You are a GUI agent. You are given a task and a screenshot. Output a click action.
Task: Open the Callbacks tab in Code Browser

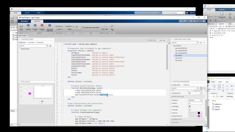point(22,43)
